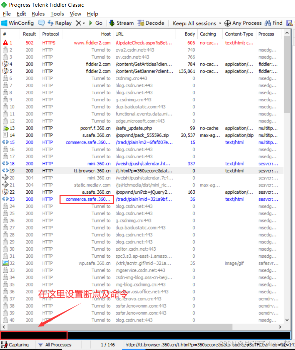Click the JSON icon of session 22

5,192
